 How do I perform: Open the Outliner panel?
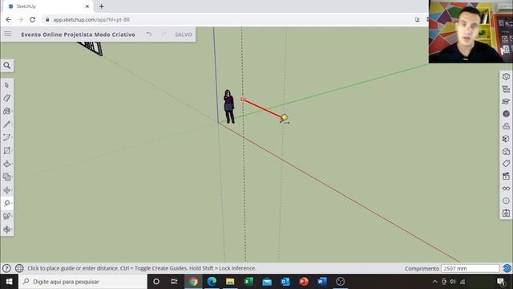click(506, 89)
